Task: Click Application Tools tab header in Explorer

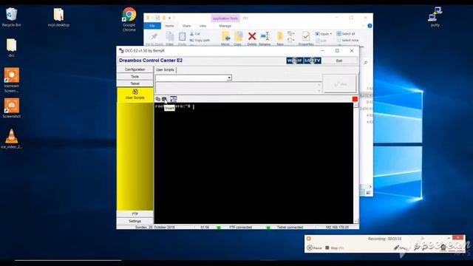Action: (225, 18)
